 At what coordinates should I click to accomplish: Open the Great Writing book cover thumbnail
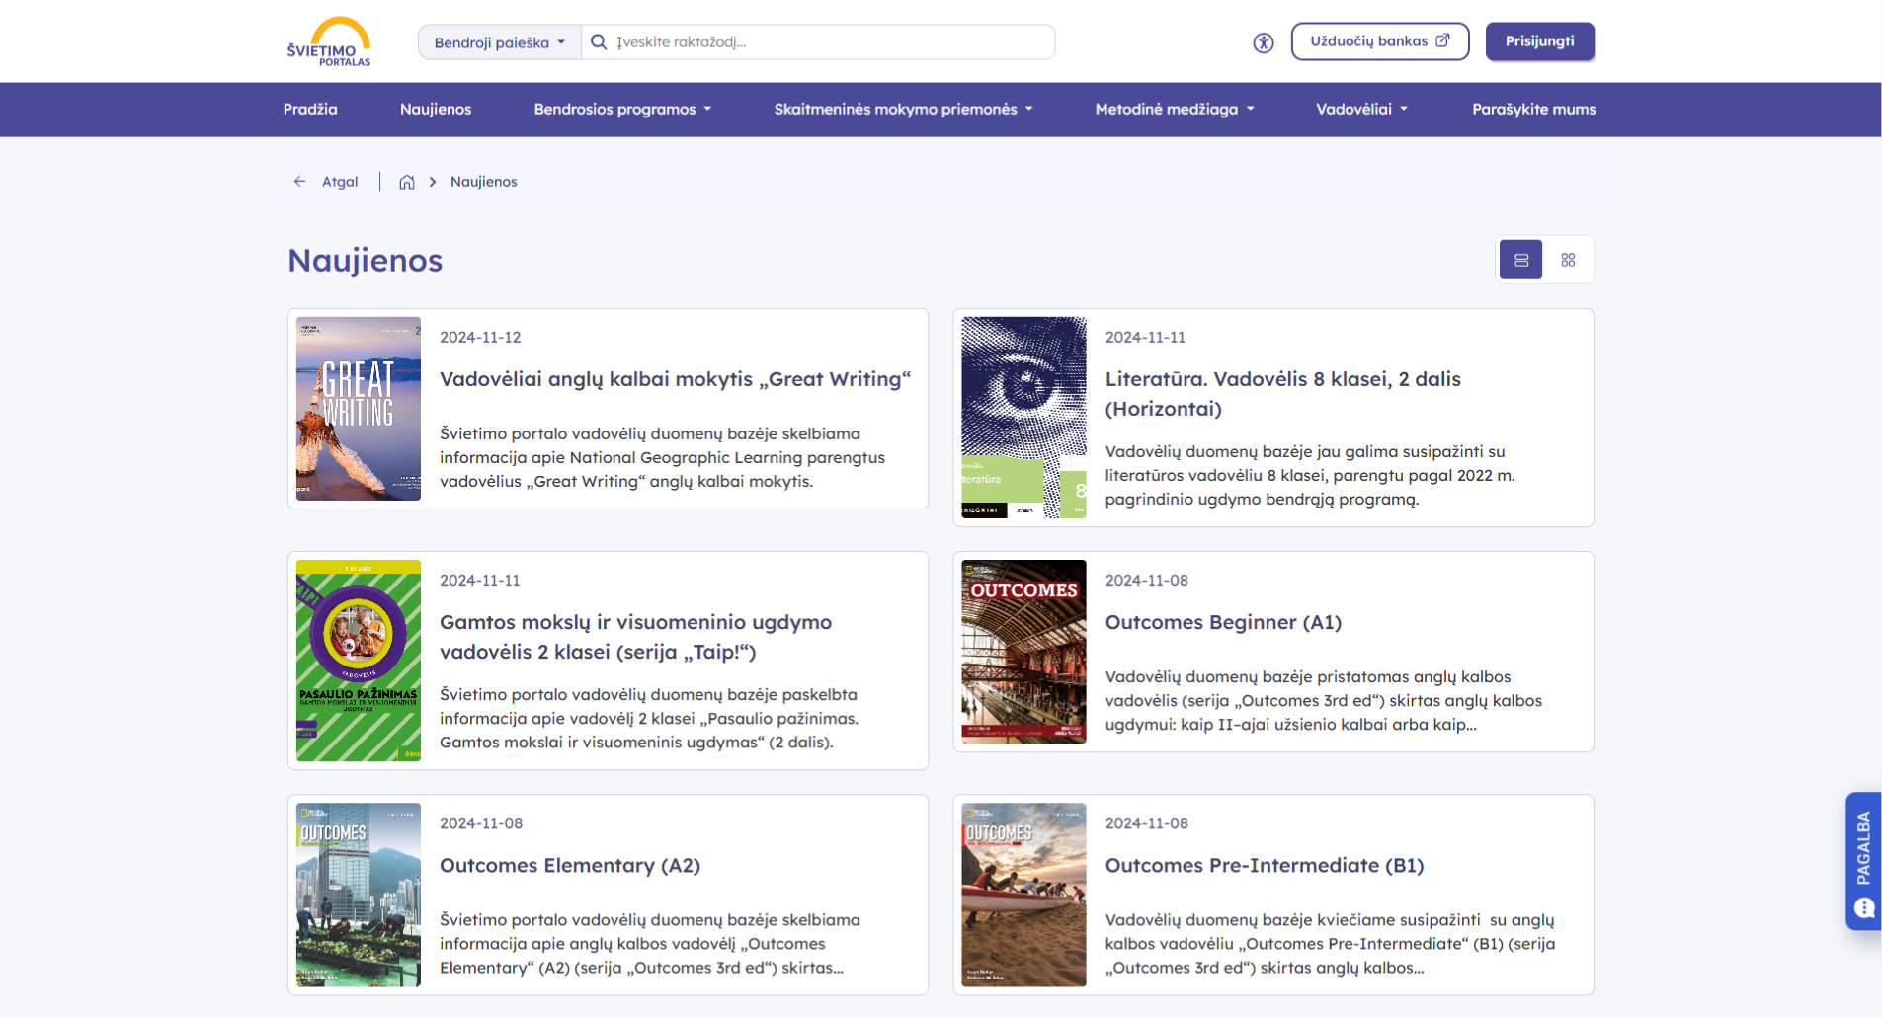[359, 409]
